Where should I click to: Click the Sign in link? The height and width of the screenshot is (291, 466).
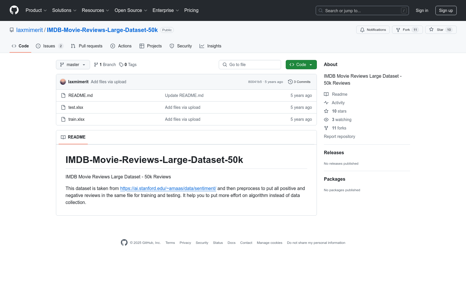tap(422, 10)
